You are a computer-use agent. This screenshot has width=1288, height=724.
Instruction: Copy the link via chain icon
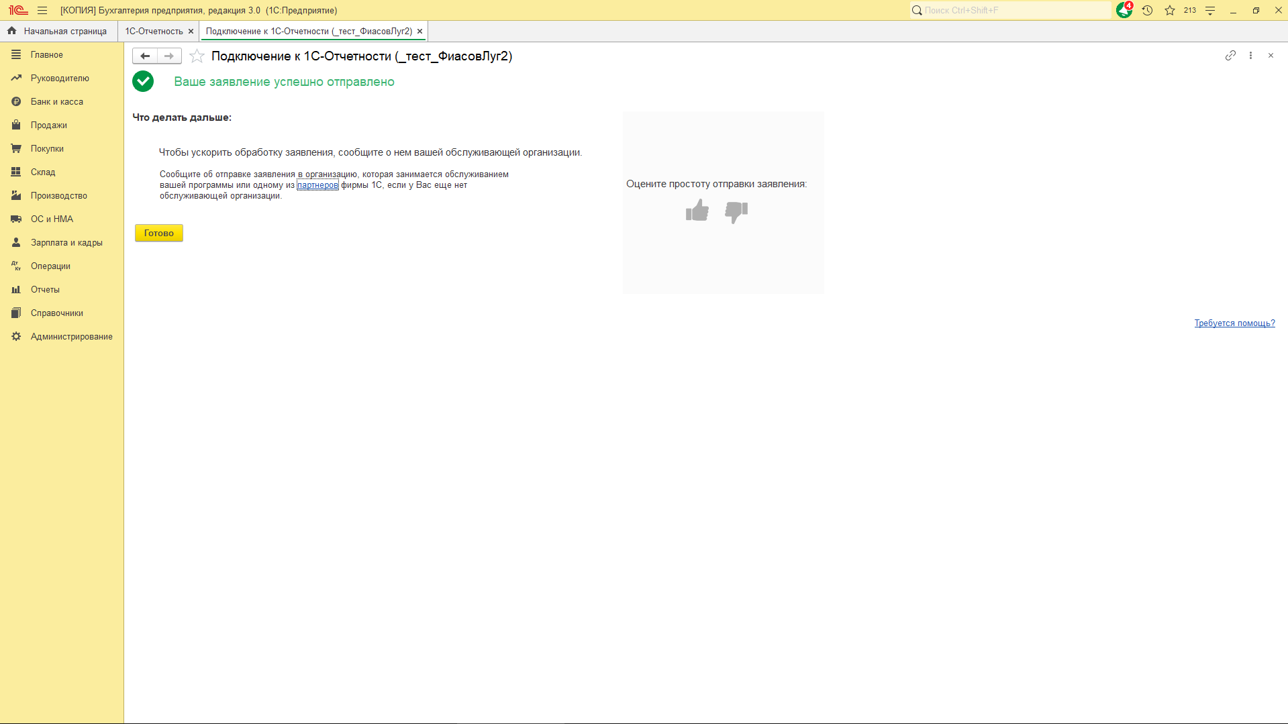point(1230,56)
